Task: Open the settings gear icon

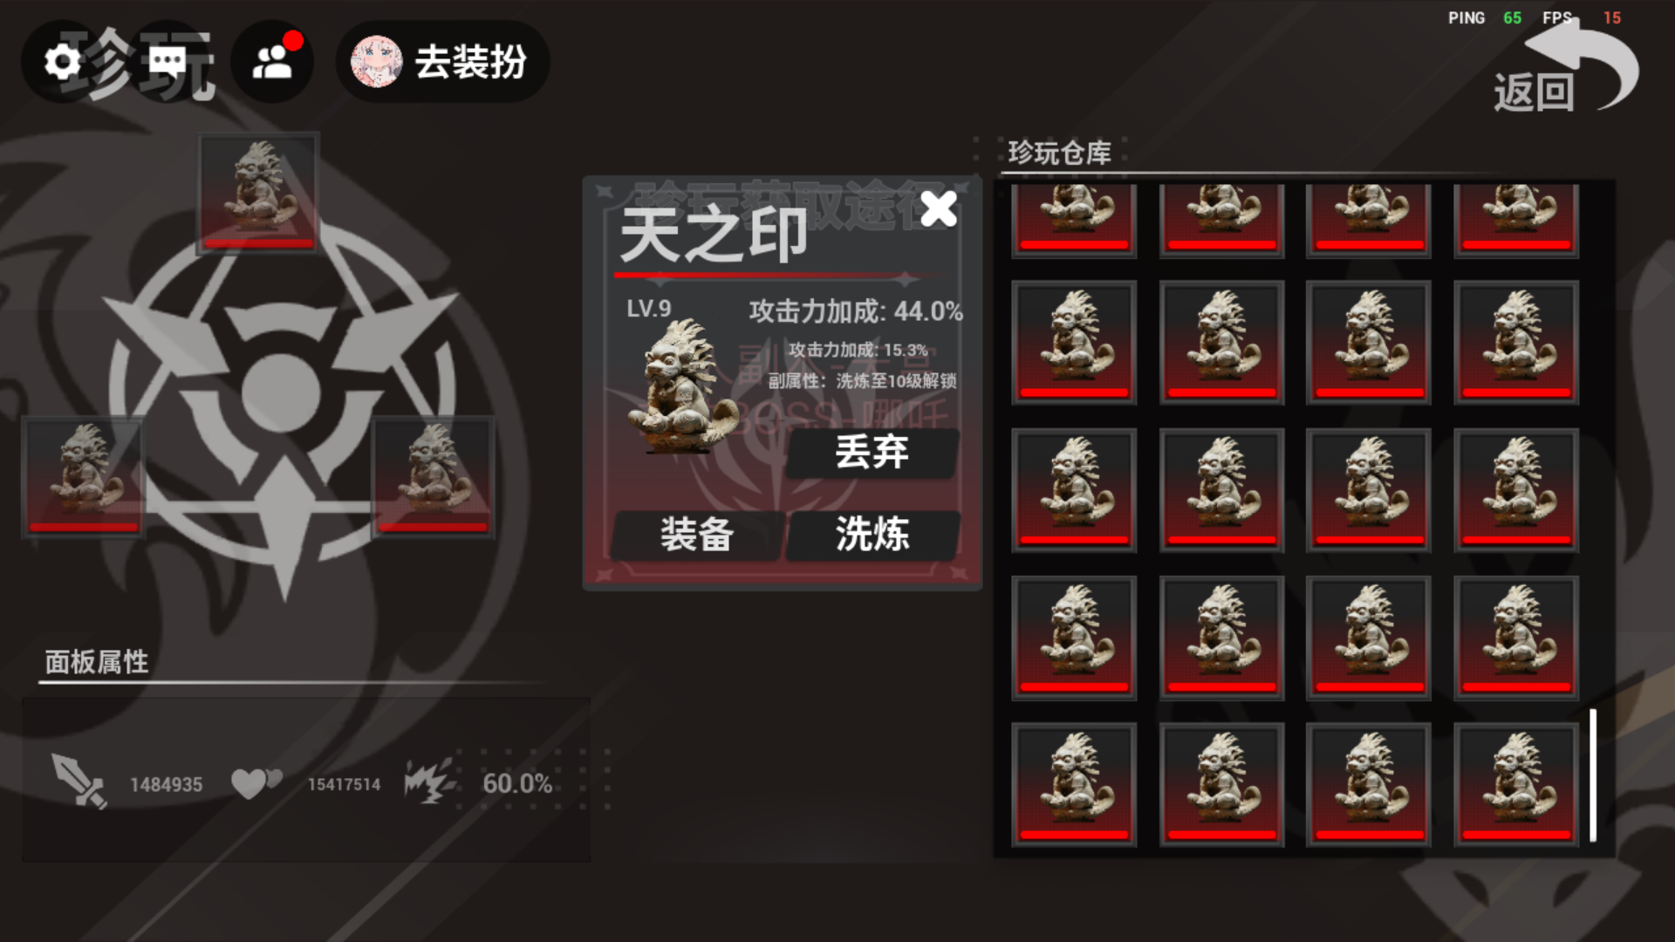Action: (x=62, y=62)
